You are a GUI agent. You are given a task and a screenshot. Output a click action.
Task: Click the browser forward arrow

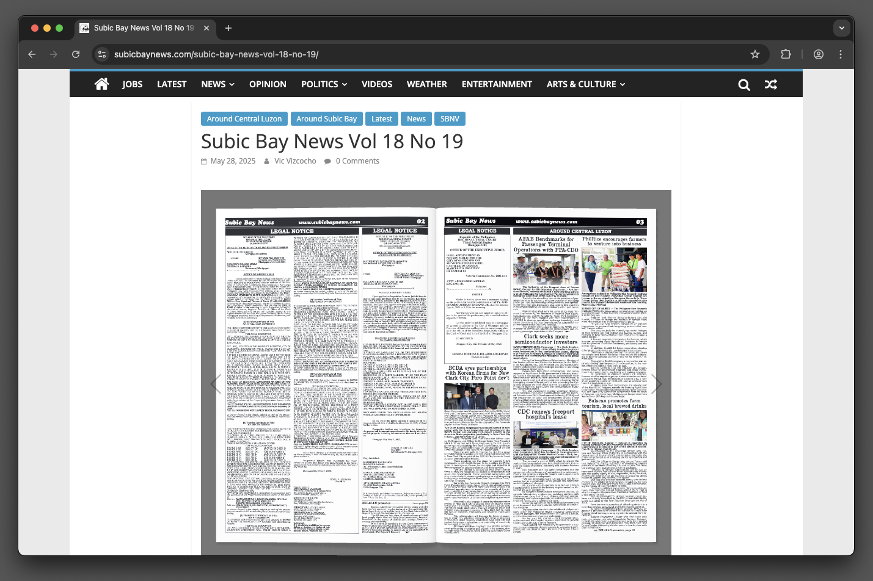pyautogui.click(x=54, y=54)
